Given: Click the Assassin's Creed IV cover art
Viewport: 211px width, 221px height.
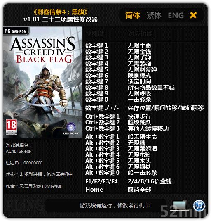Looking at the screenshot, I should click(x=43, y=82).
